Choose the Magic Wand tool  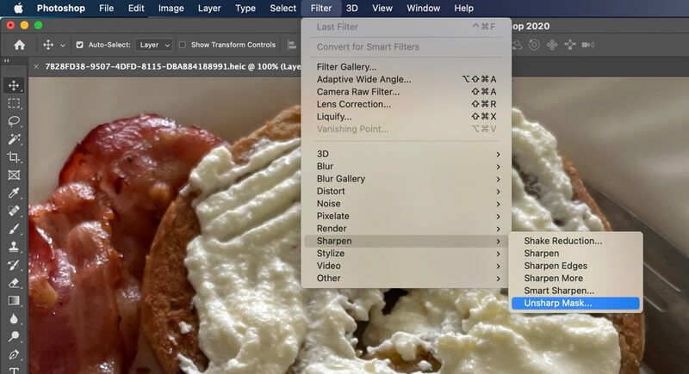[x=14, y=139]
